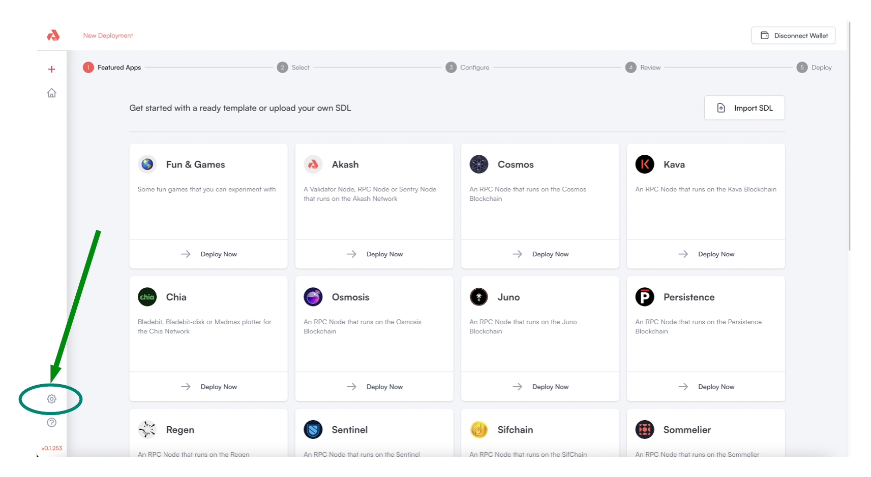
Task: Click the Sentinel card title
Action: 349,430
